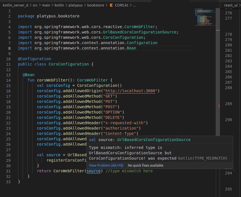Viewport: 241px width, 197px height.
Task: Select the platypus breadcrumb folder
Action: [x=75, y=5]
